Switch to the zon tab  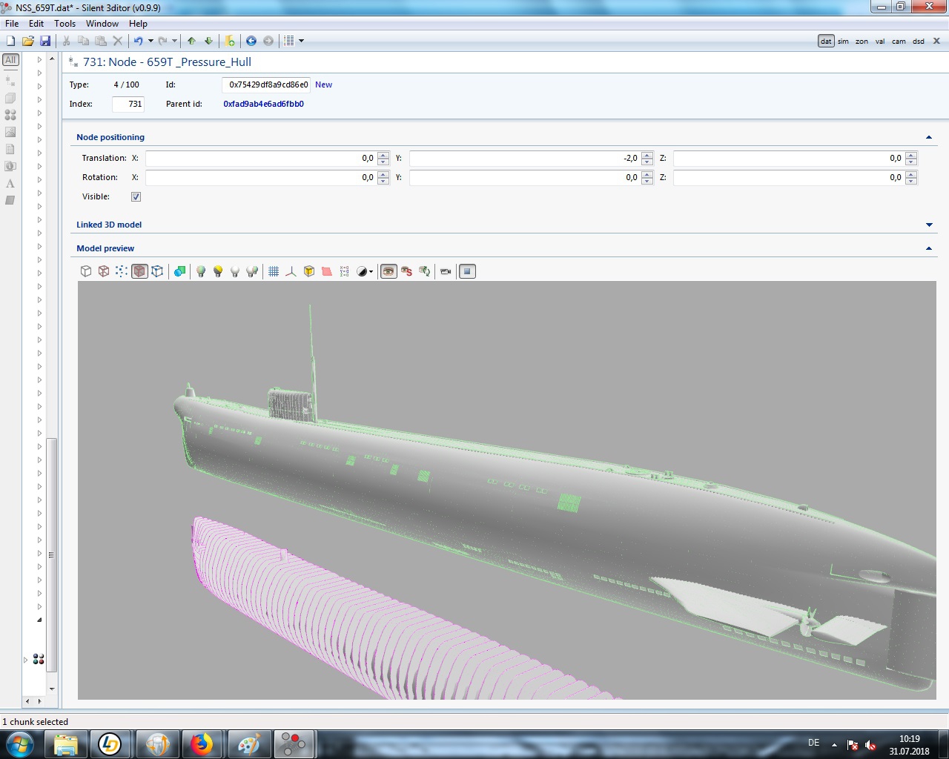point(862,42)
